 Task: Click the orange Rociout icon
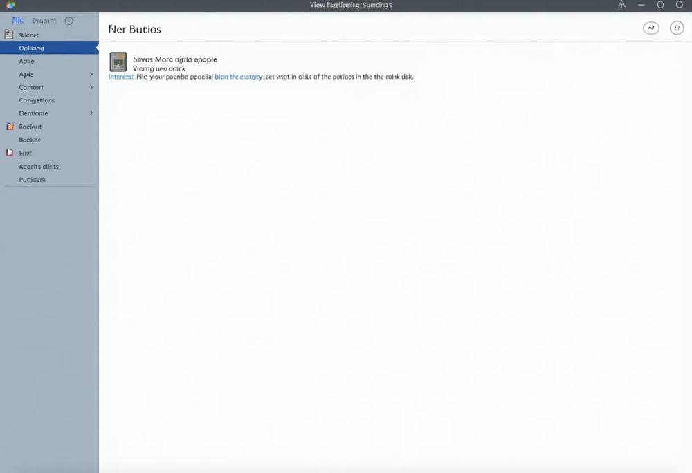[10, 127]
